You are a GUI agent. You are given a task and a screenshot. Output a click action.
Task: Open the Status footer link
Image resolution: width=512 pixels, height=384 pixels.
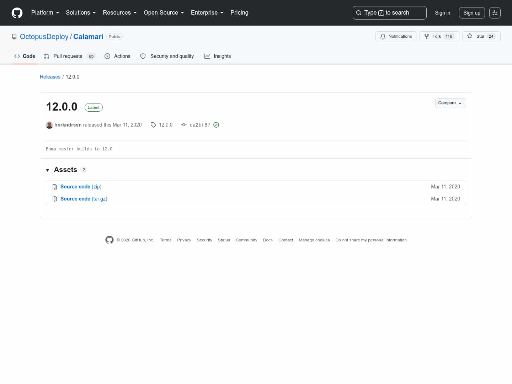click(x=224, y=240)
